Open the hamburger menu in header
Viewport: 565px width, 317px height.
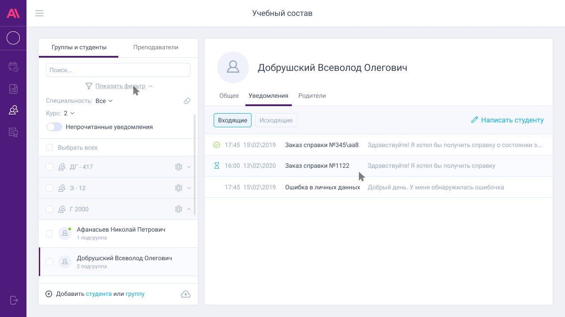[39, 13]
